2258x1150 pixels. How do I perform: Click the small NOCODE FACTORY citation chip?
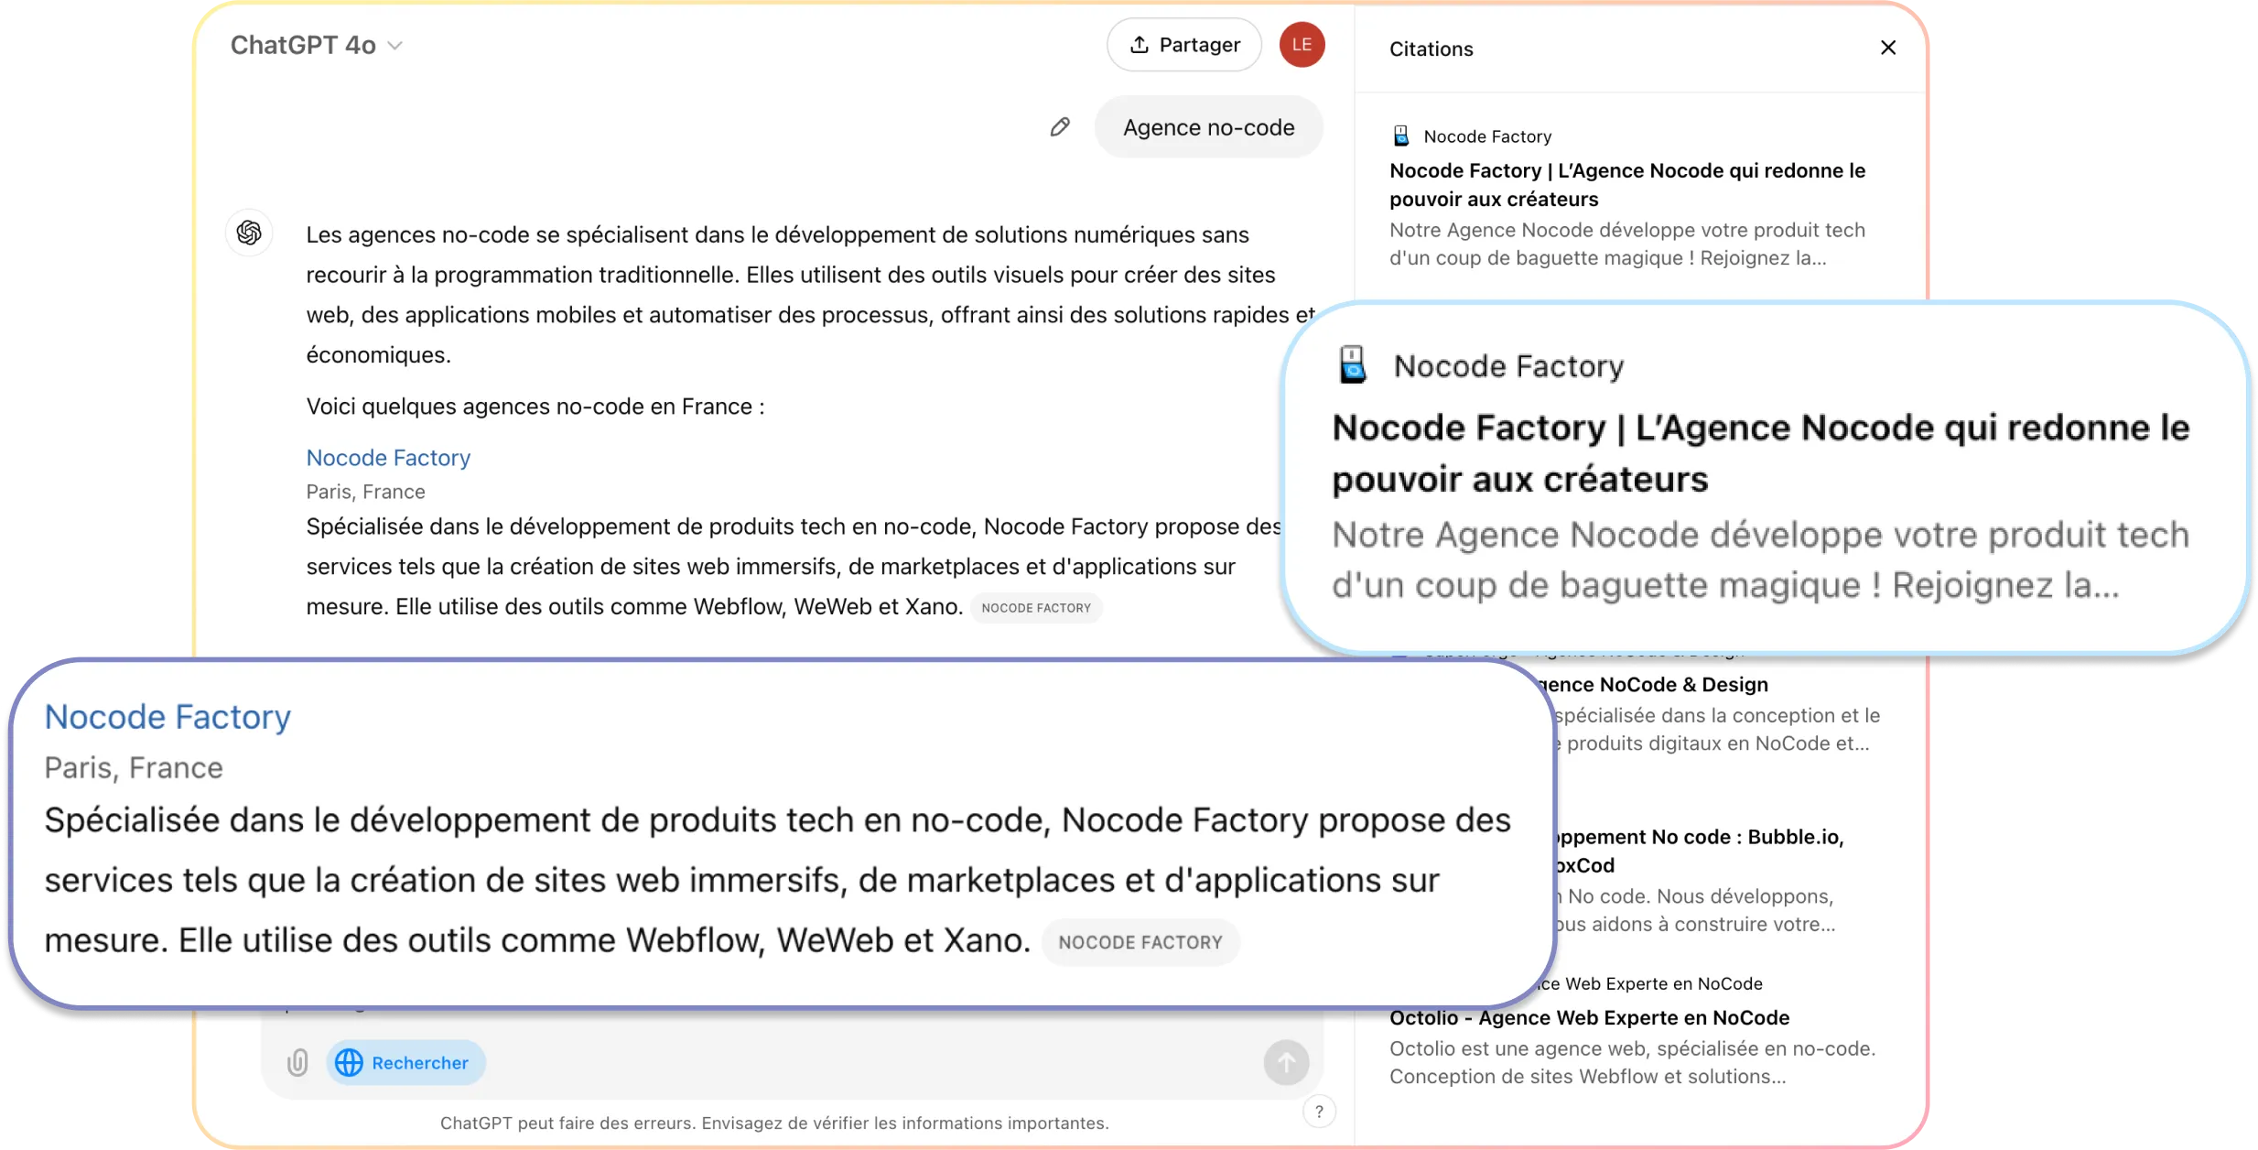click(x=1036, y=608)
